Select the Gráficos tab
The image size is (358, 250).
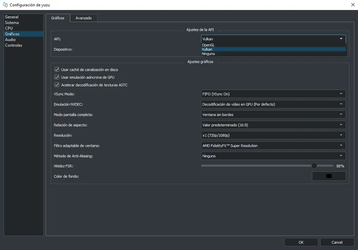point(58,18)
